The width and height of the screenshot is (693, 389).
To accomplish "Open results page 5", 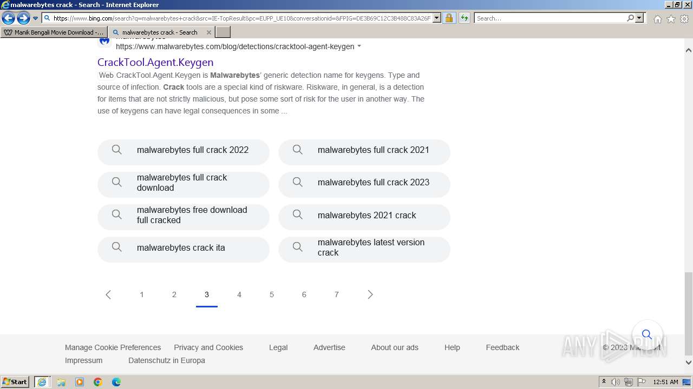I will (272, 294).
